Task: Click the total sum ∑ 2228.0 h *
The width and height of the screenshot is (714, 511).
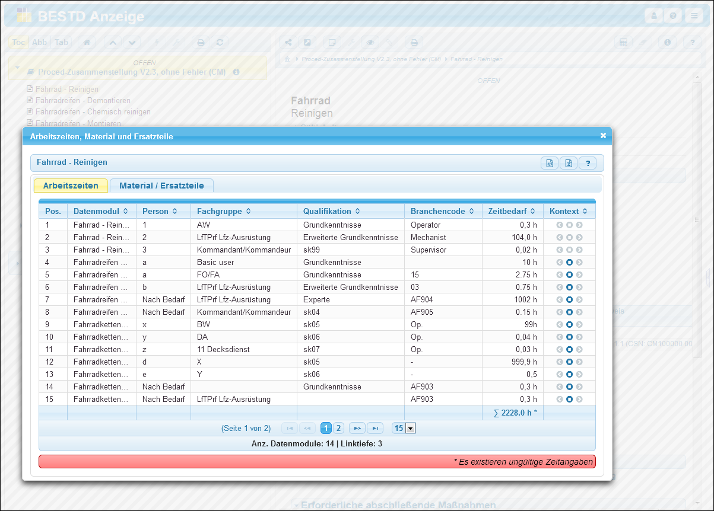Action: (x=515, y=413)
